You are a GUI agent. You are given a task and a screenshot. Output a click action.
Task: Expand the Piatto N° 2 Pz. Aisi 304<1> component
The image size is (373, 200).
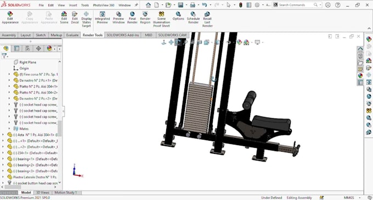(x=9, y=86)
